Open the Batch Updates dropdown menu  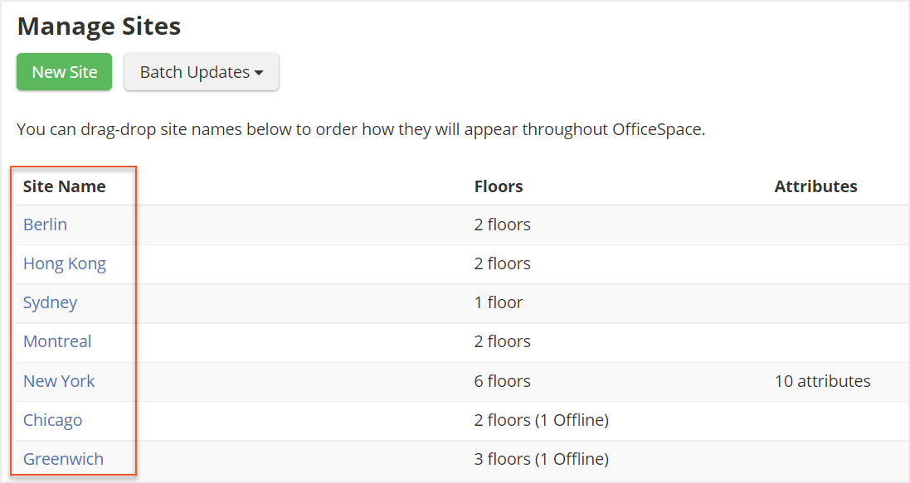201,72
